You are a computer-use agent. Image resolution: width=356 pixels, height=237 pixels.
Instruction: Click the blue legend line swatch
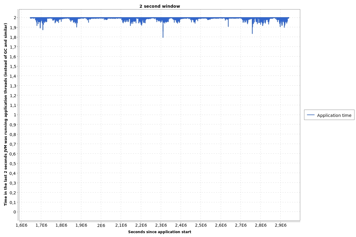(311, 115)
